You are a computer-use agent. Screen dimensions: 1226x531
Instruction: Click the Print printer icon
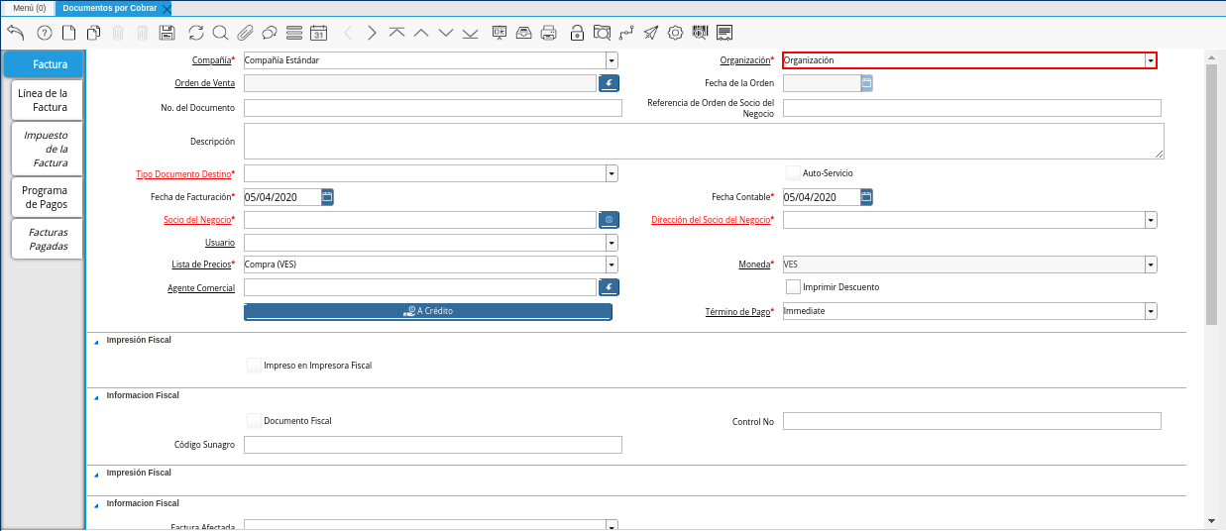point(548,33)
